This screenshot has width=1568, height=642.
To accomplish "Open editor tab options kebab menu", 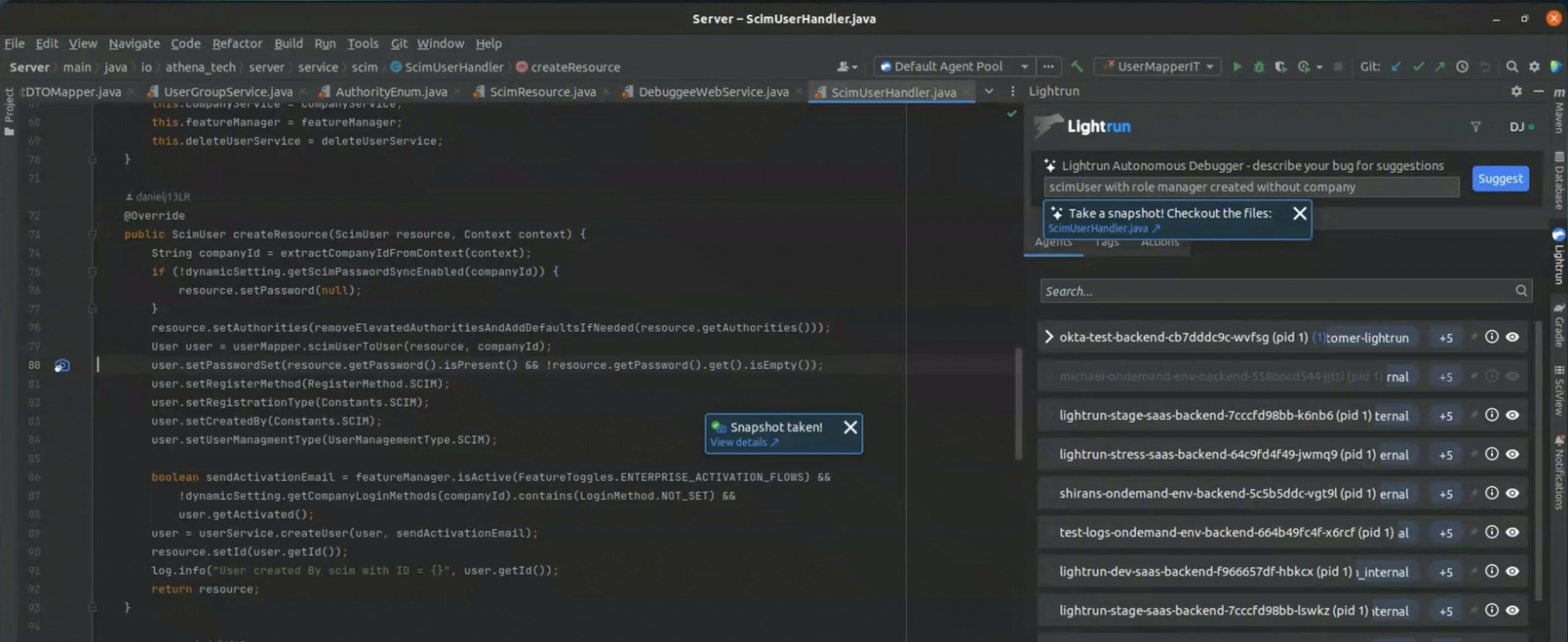I will tap(1012, 91).
